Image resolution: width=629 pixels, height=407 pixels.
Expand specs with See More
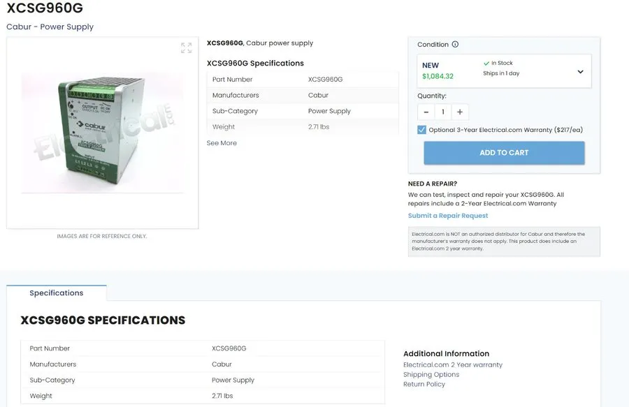pos(222,143)
